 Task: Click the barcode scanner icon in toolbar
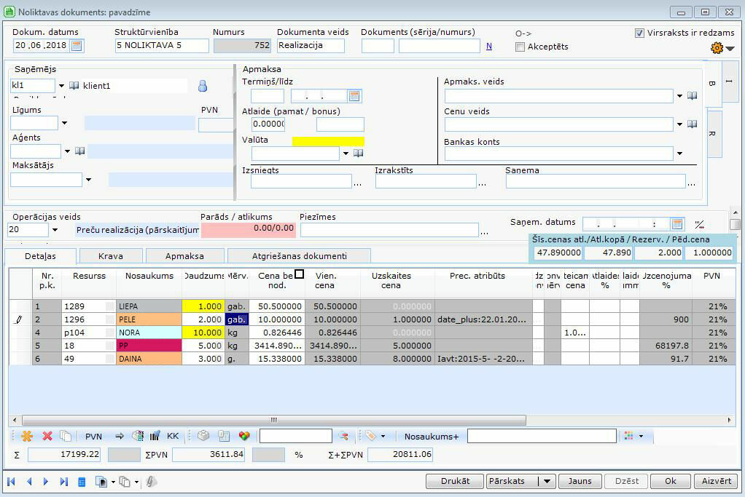155,436
